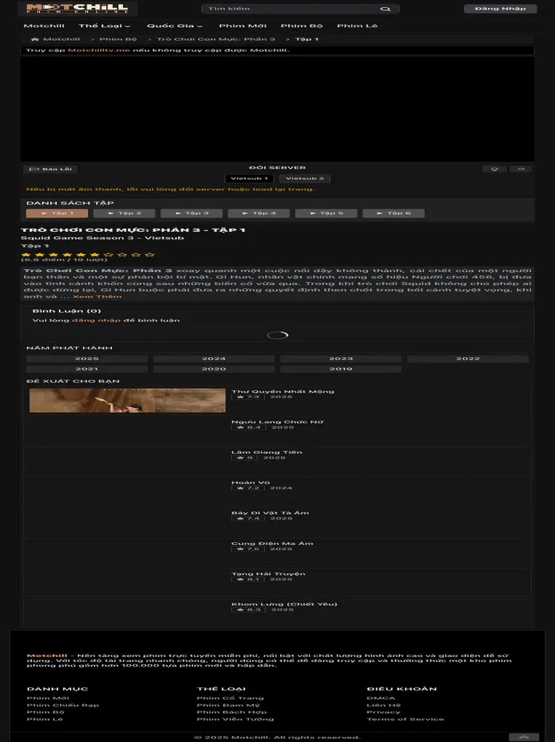
Task: Rate the film with the first star
Action: click(26, 255)
